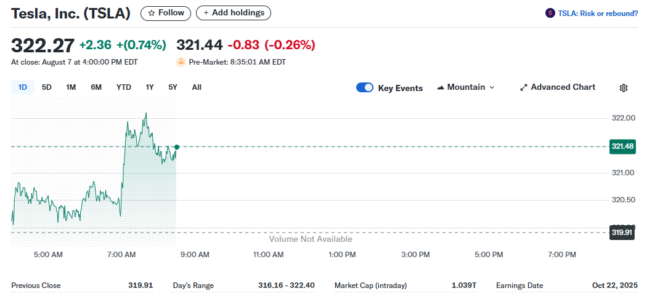Click the (-0.26%) pre-market change

pyautogui.click(x=290, y=45)
